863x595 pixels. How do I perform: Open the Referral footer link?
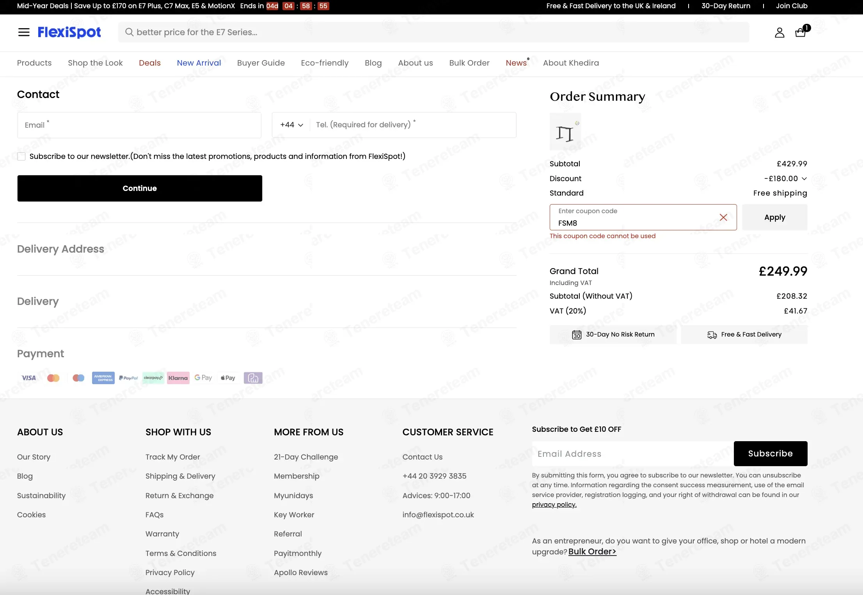coord(288,534)
